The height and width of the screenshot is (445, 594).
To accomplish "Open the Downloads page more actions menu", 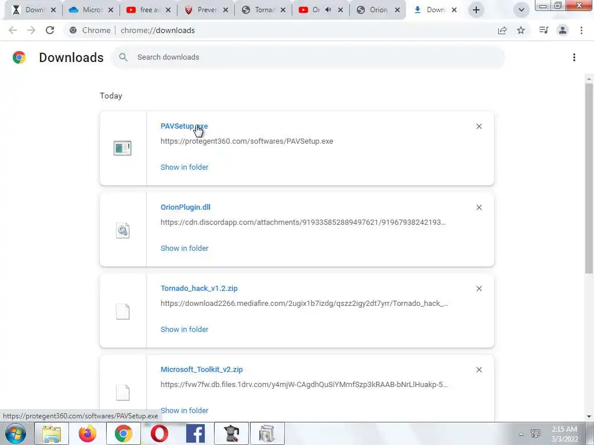I will (574, 57).
